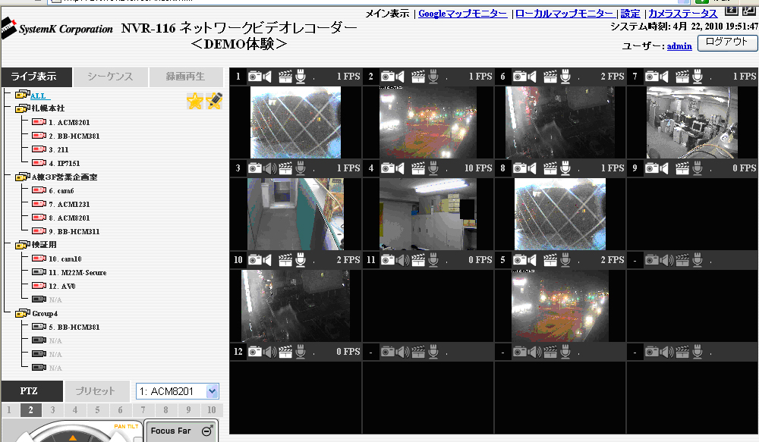Start recording clapperboard icon on channel 1
This screenshot has height=442, width=759.
coord(285,77)
